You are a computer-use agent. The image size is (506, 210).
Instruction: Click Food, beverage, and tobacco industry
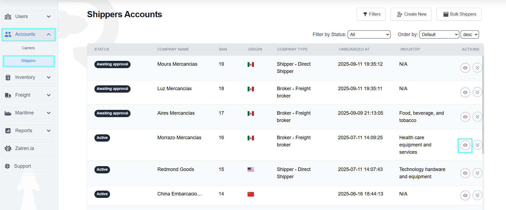[422, 117]
